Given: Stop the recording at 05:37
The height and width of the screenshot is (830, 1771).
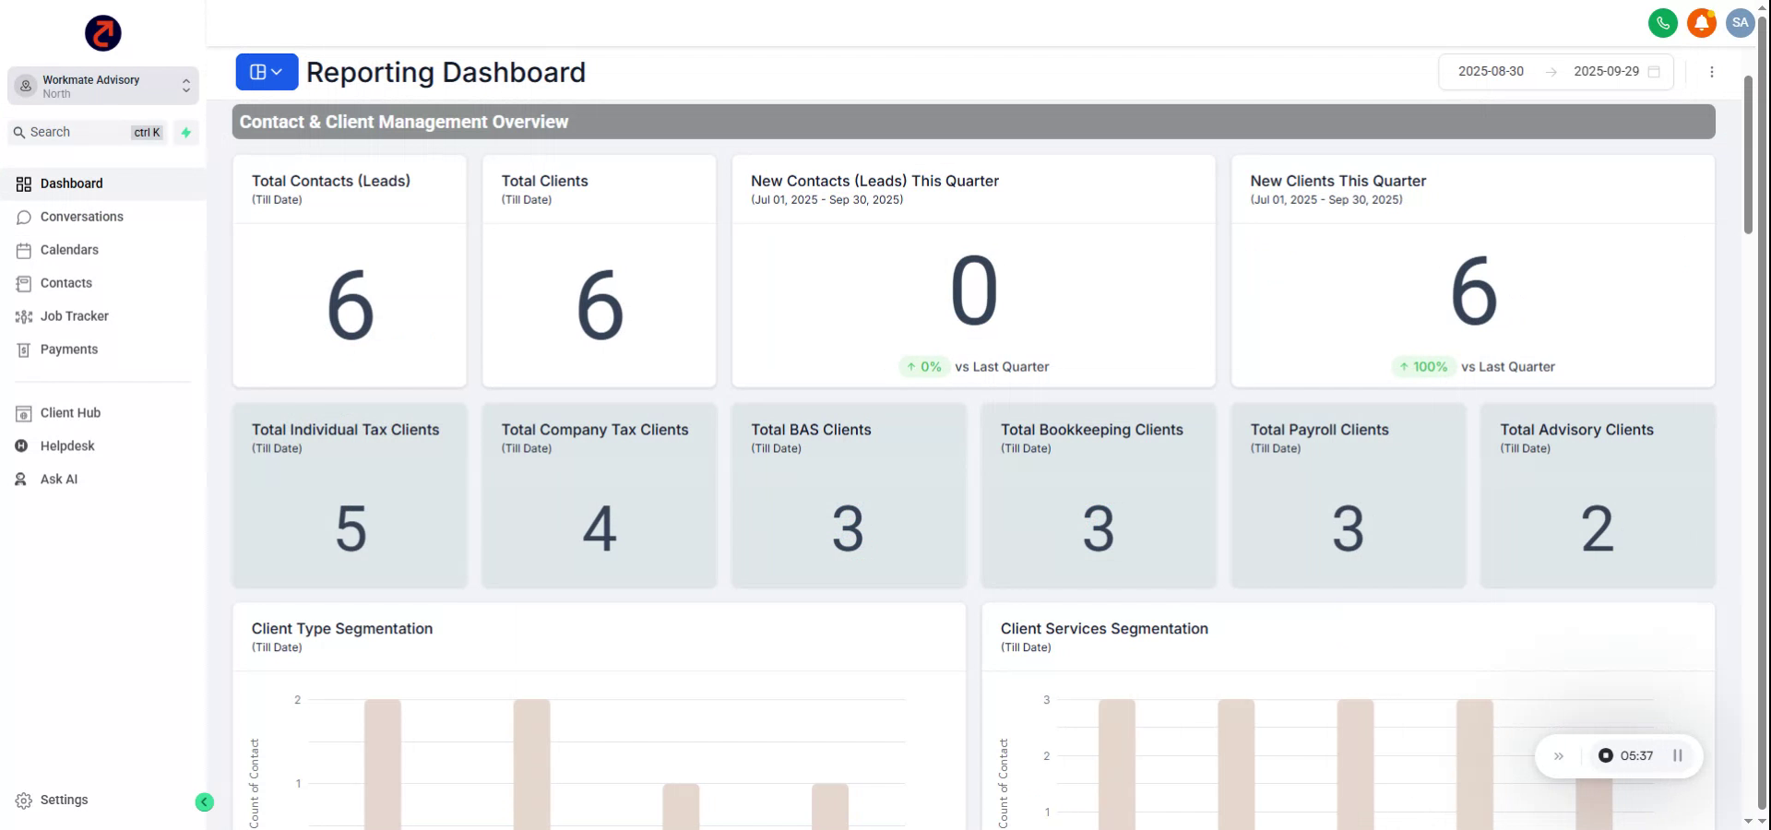Looking at the screenshot, I should [x=1606, y=755].
